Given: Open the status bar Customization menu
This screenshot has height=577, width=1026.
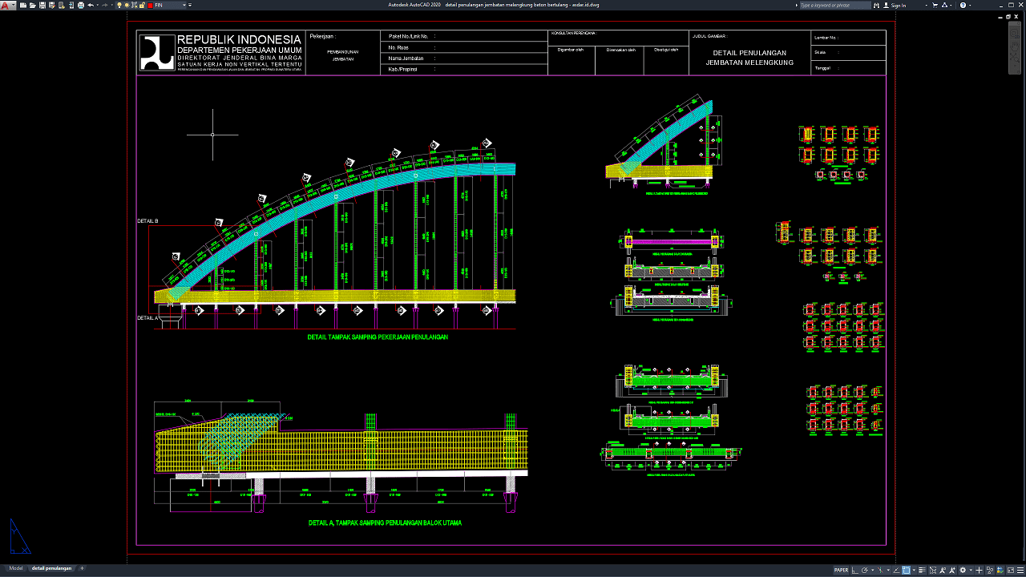Looking at the screenshot, I should [x=1019, y=570].
